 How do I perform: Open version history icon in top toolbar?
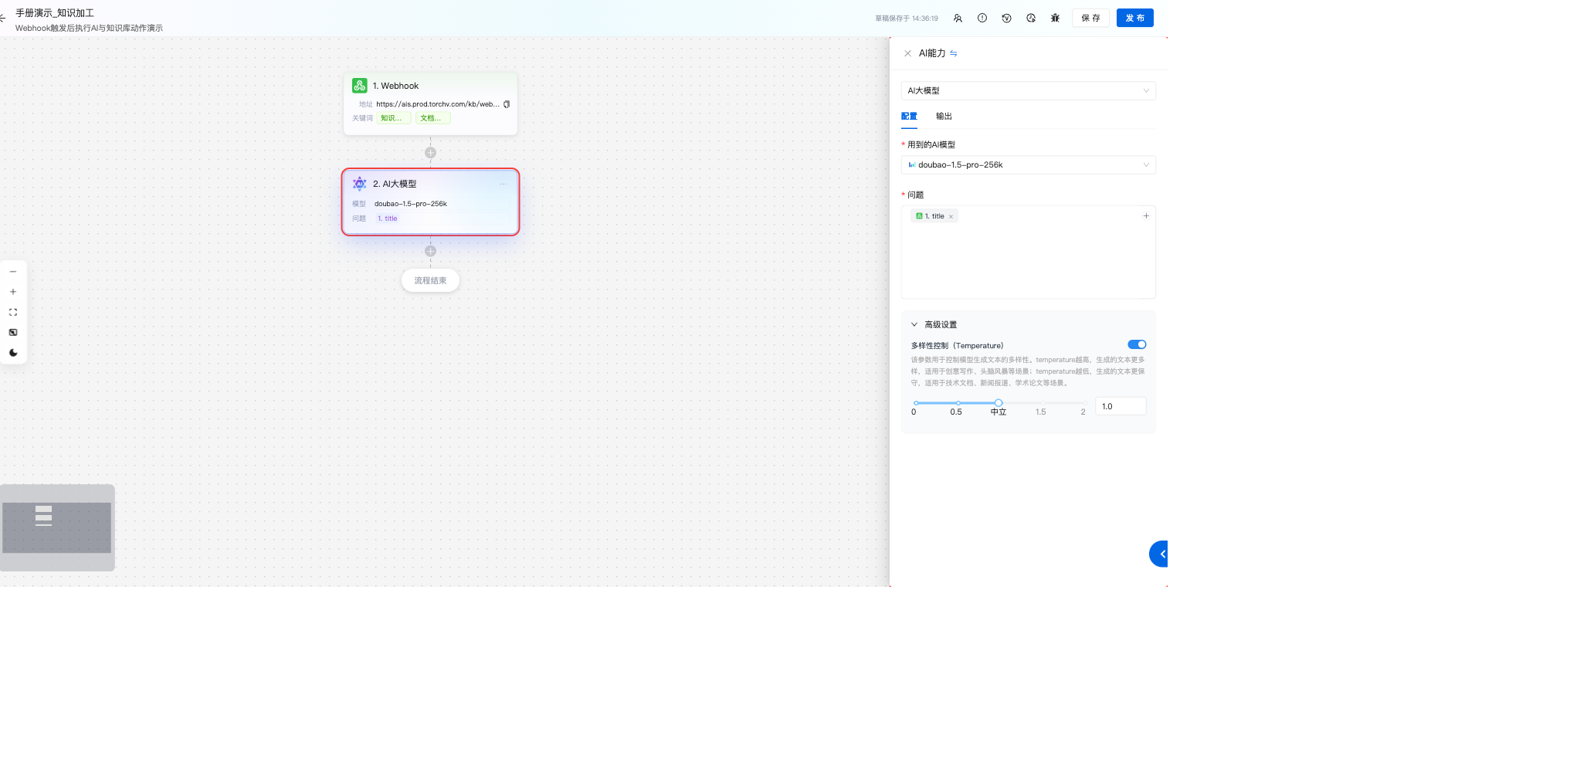1006,18
